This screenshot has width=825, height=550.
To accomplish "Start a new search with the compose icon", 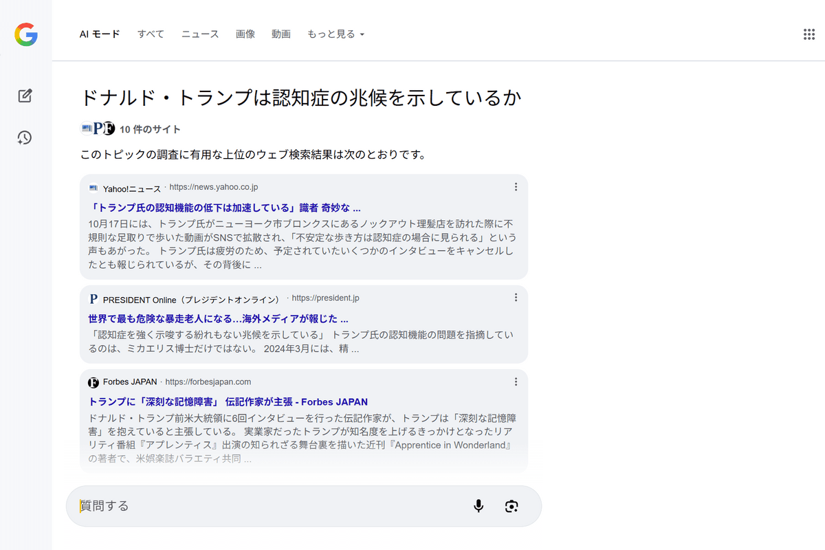I will point(25,96).
